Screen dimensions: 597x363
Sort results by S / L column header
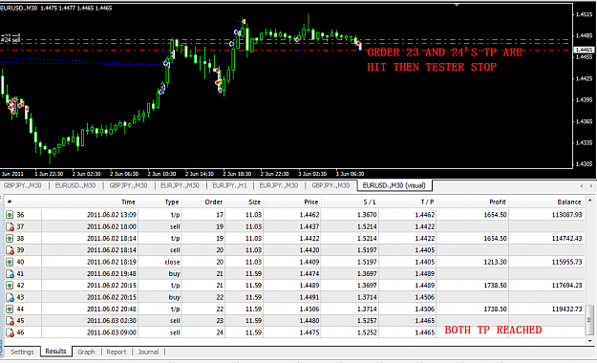click(369, 202)
